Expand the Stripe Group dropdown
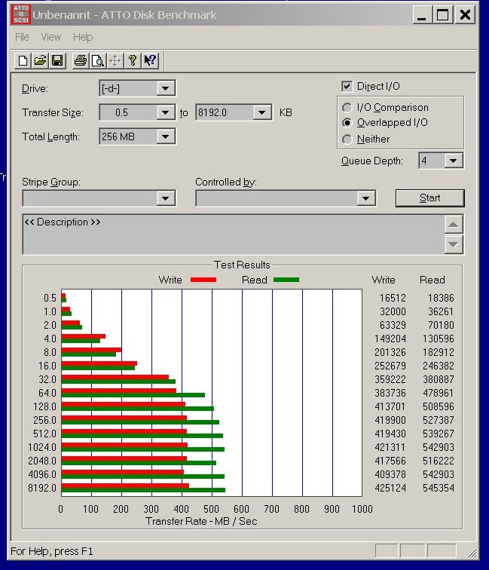 point(166,198)
